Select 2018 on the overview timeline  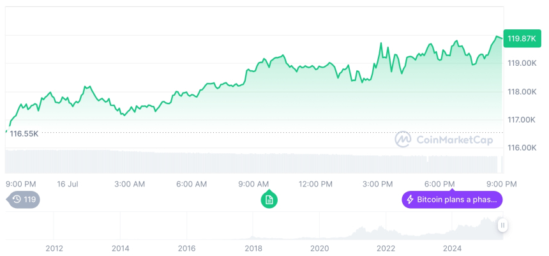pos(253,248)
